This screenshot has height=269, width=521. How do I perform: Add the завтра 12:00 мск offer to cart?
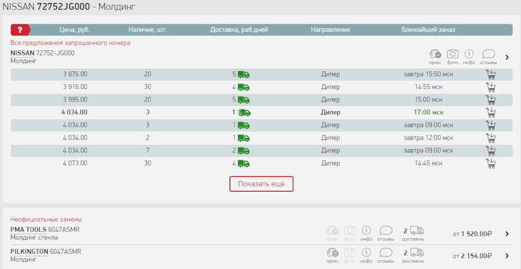(491, 138)
